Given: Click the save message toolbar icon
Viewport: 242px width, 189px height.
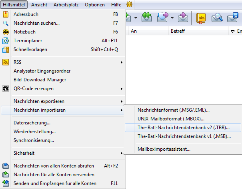Looking at the screenshot, I should (233, 17).
